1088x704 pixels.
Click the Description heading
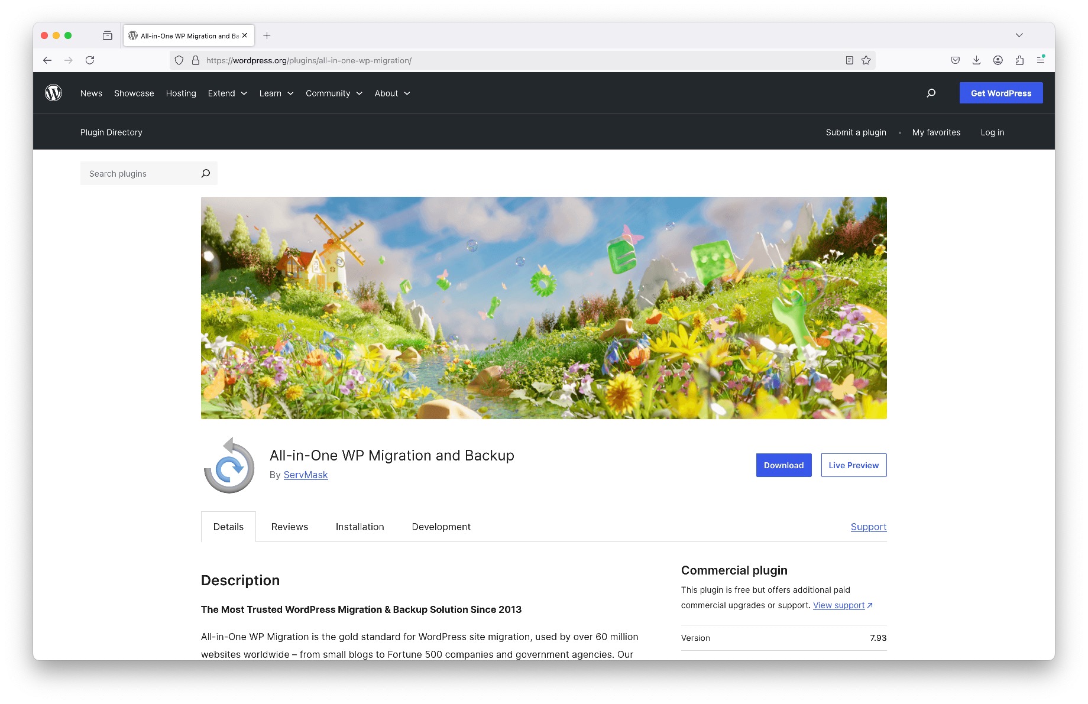pos(240,580)
